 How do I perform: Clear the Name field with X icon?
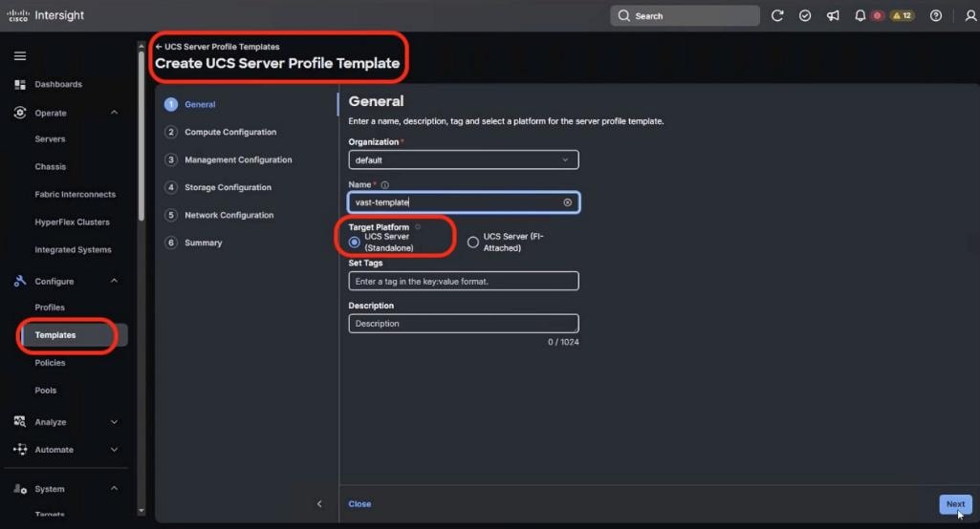pyautogui.click(x=568, y=202)
